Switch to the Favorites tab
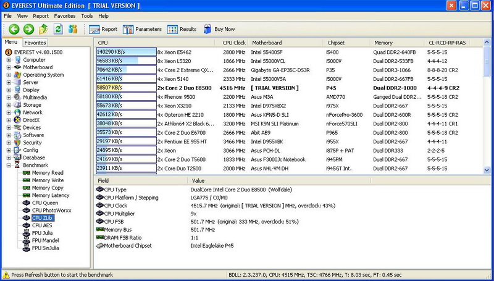This screenshot has width=494, height=281. click(35, 43)
